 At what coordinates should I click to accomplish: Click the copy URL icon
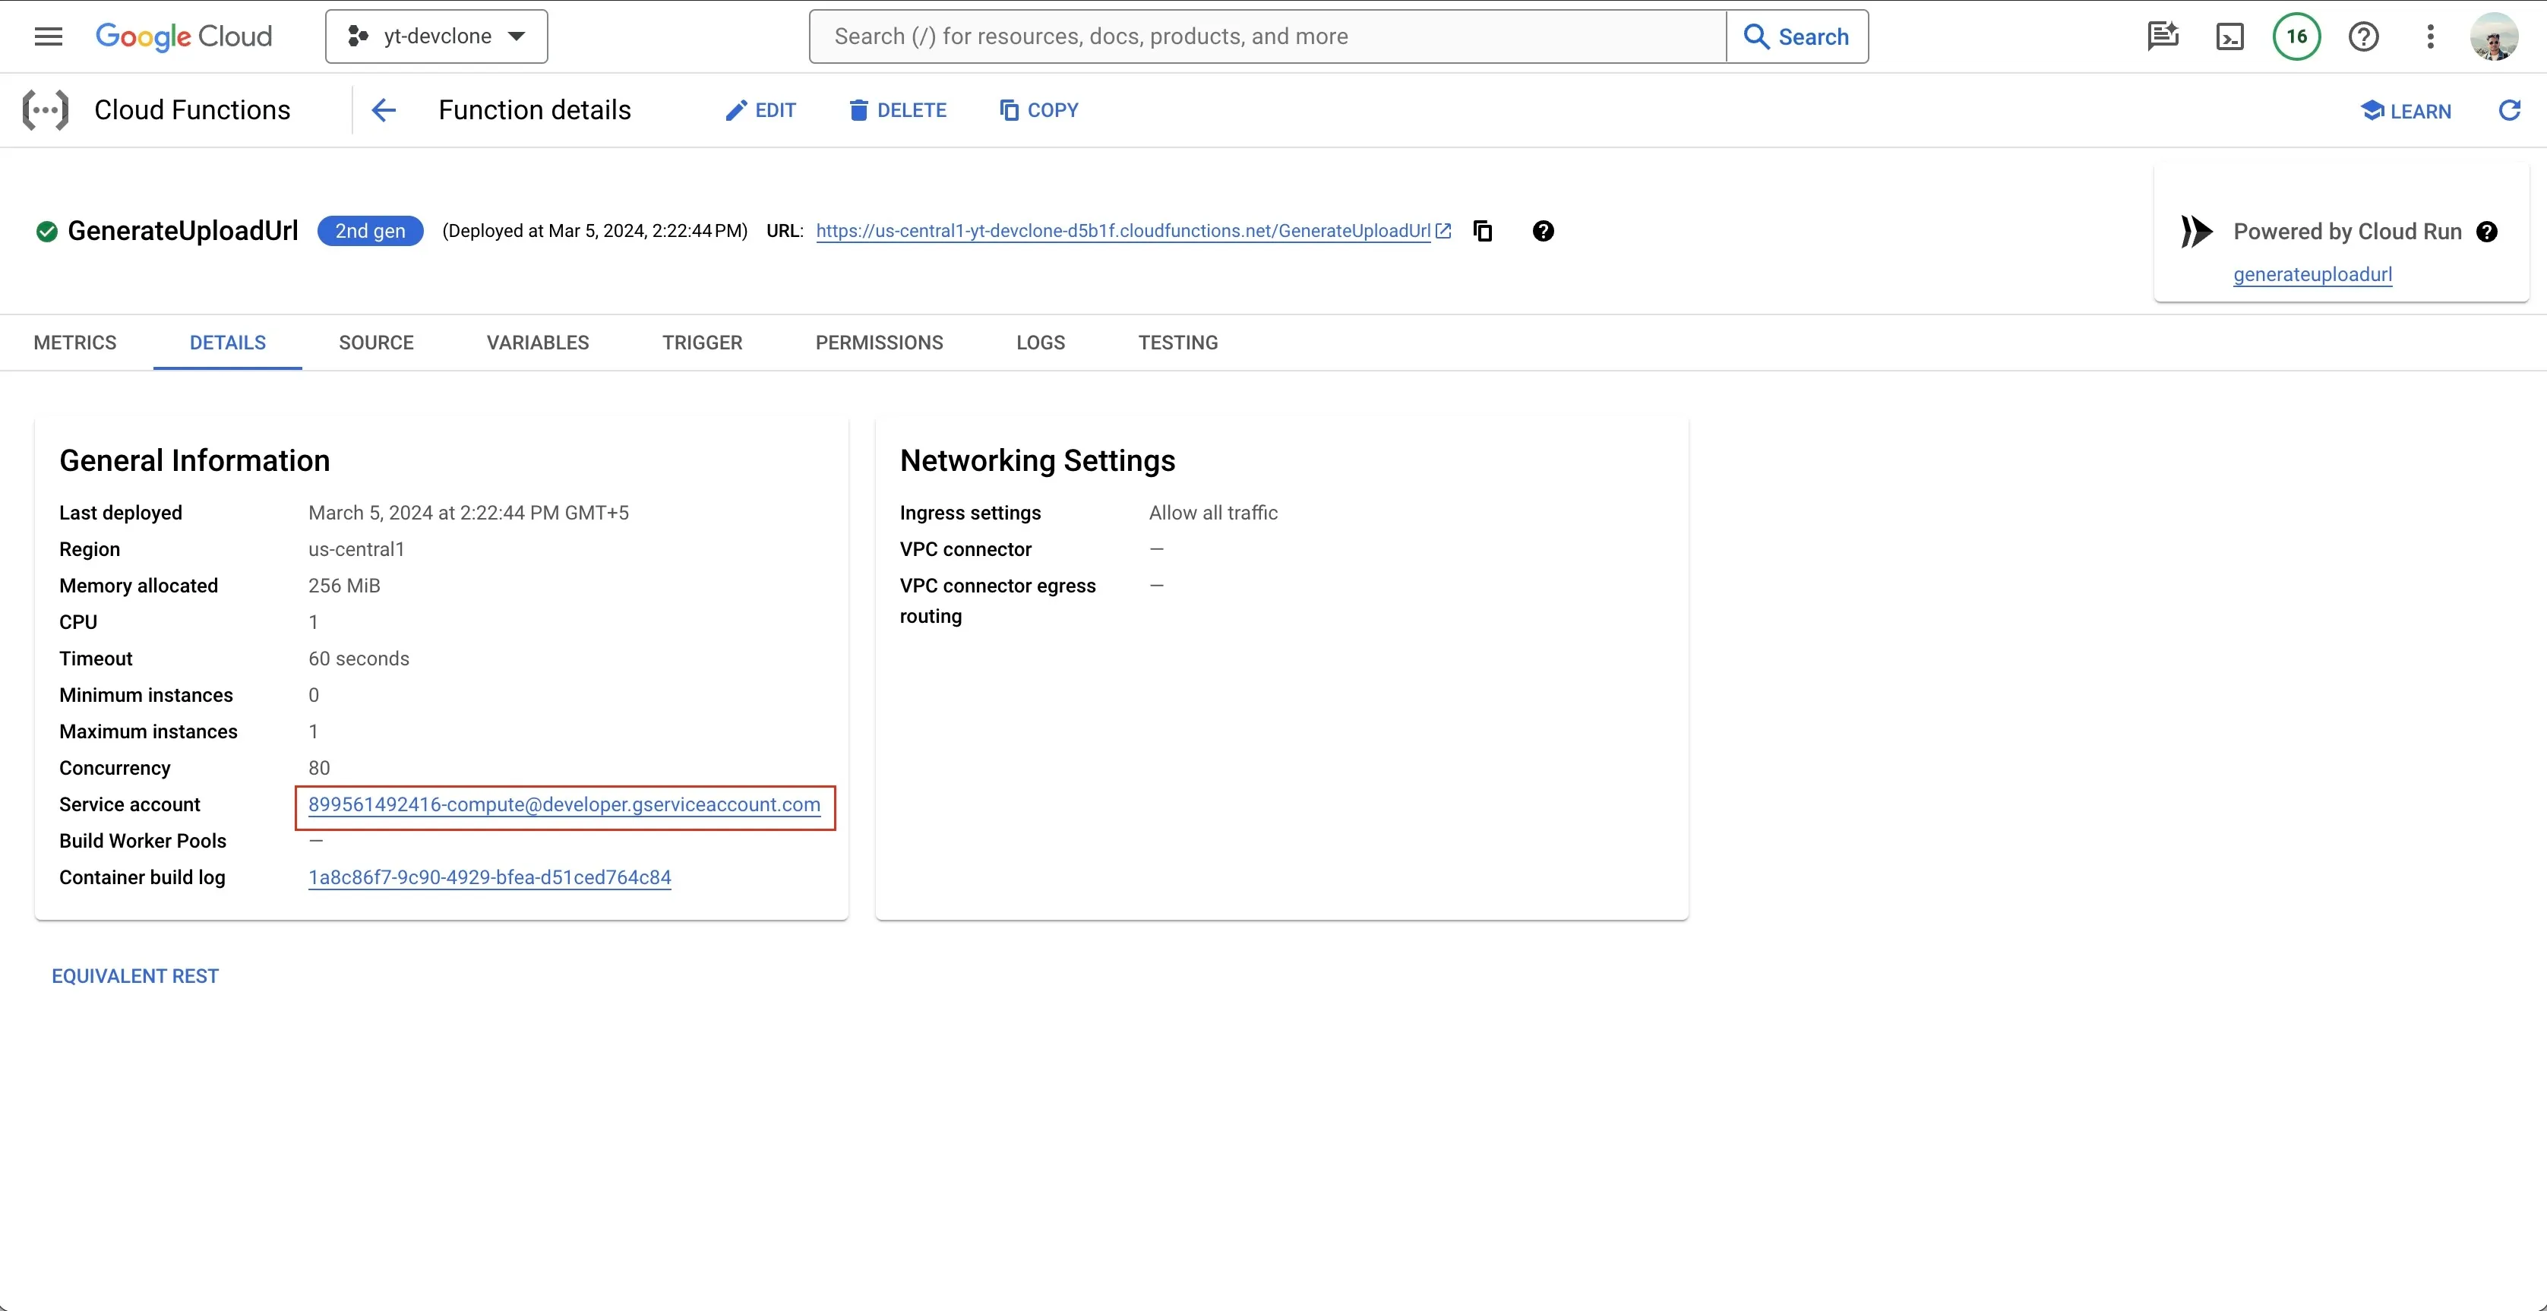1480,231
